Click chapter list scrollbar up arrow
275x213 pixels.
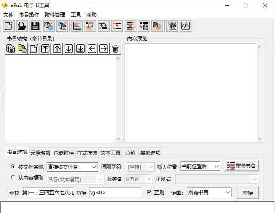point(118,58)
